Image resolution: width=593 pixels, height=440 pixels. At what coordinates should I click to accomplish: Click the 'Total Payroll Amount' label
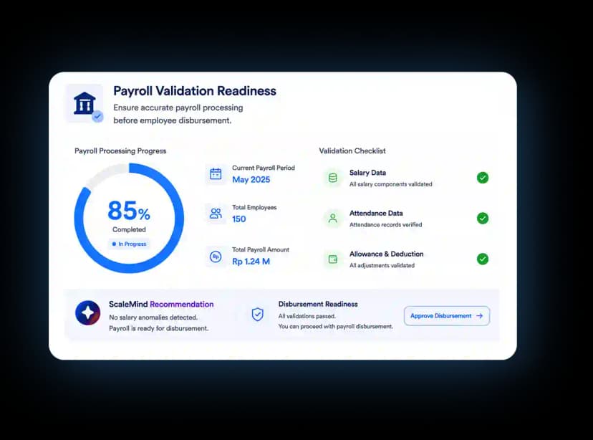pyautogui.click(x=261, y=249)
